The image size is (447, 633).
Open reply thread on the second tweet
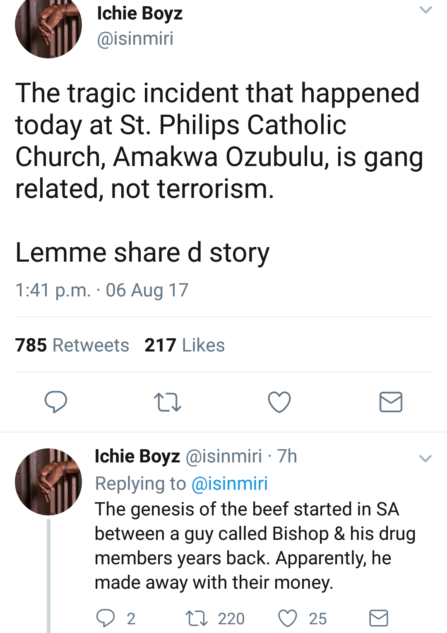click(106, 618)
